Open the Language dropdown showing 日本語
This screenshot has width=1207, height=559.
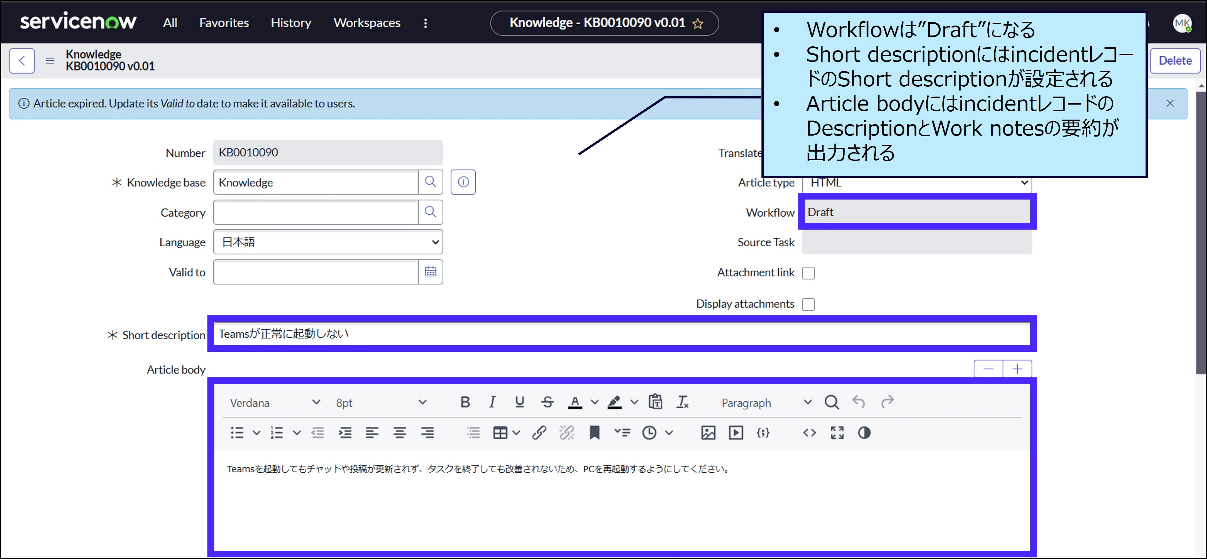click(x=327, y=242)
